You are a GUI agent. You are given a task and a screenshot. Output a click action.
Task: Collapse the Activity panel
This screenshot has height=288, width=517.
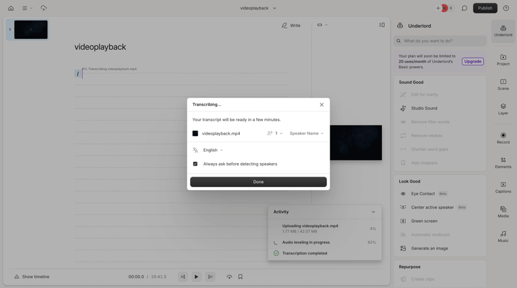374,212
